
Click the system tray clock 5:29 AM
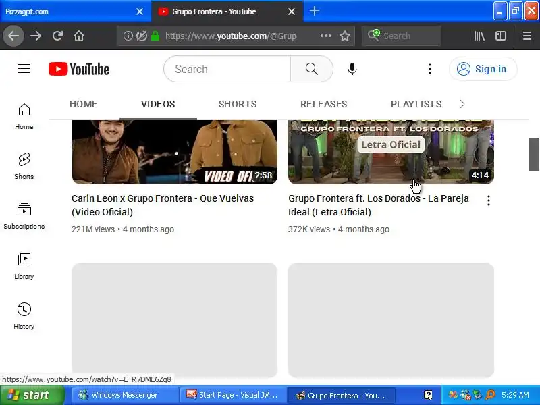click(x=515, y=395)
